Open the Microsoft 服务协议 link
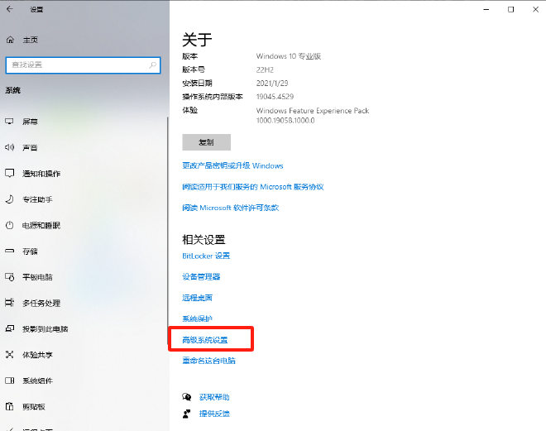The image size is (546, 431). pyautogui.click(x=253, y=187)
